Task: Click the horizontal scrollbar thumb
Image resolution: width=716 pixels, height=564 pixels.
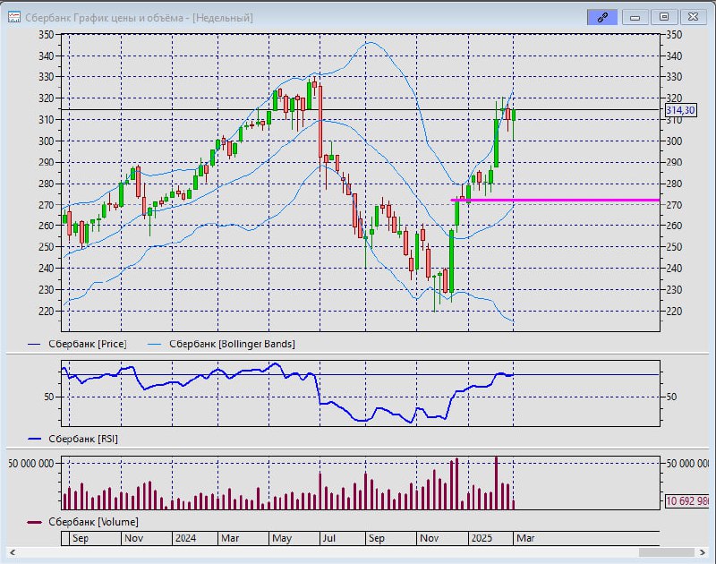Action: pos(666,552)
